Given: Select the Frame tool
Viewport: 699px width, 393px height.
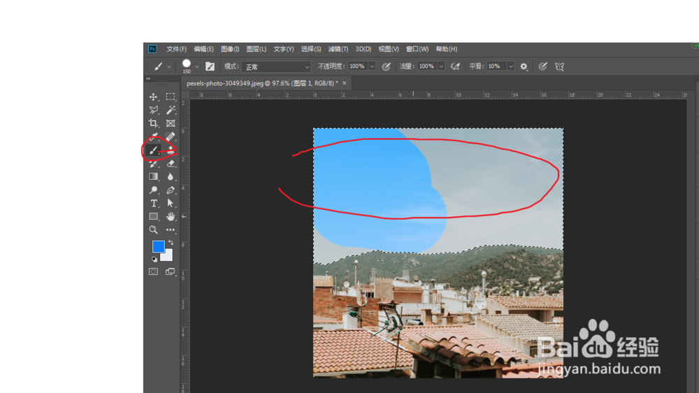Looking at the screenshot, I should (x=171, y=124).
